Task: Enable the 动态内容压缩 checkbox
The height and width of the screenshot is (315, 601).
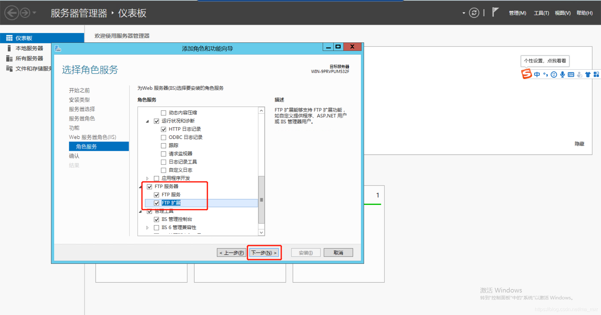Action: 163,112
